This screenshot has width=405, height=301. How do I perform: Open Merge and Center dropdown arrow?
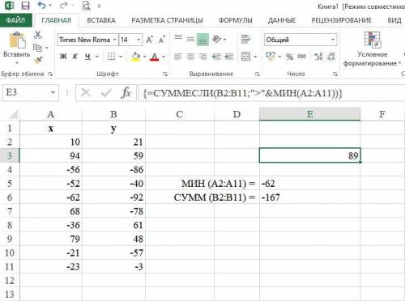coord(255,57)
